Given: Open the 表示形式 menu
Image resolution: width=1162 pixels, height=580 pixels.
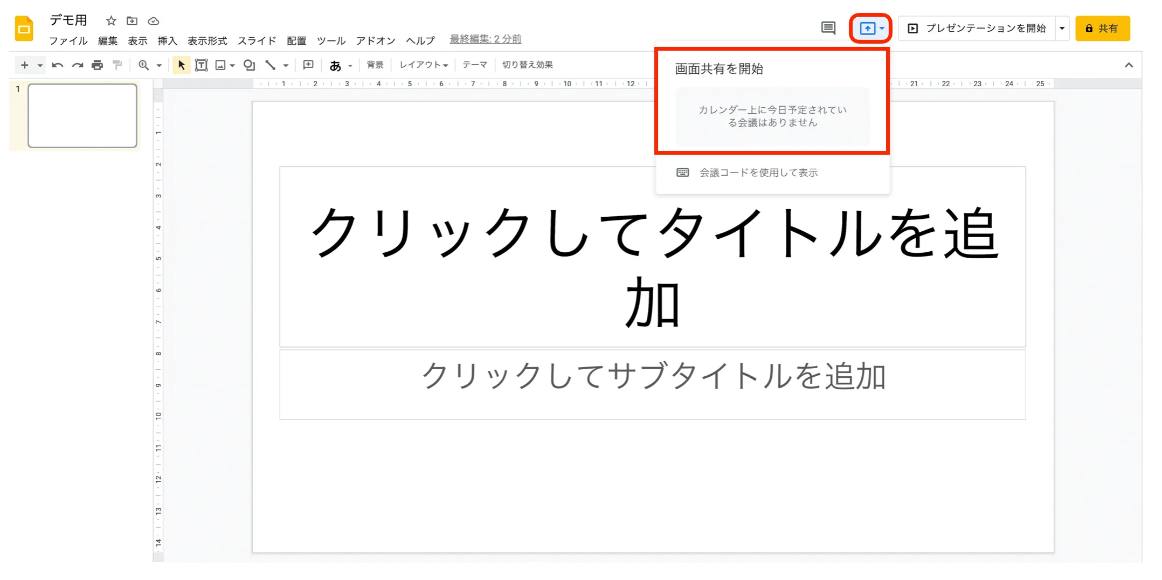Looking at the screenshot, I should click(x=207, y=40).
